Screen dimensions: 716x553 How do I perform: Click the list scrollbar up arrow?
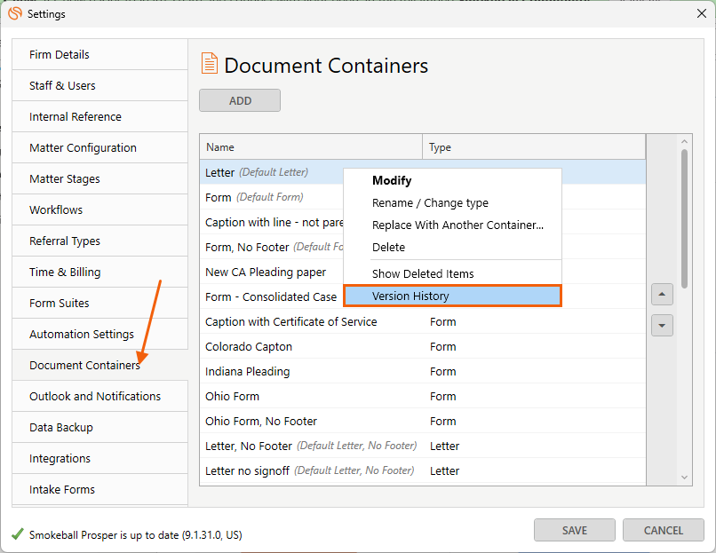684,142
